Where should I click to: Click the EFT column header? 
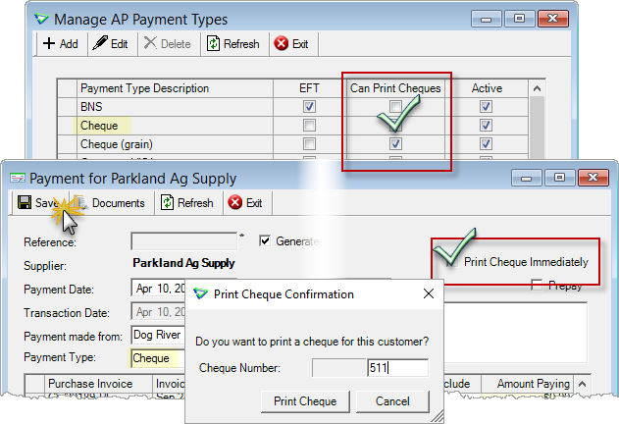pos(309,88)
